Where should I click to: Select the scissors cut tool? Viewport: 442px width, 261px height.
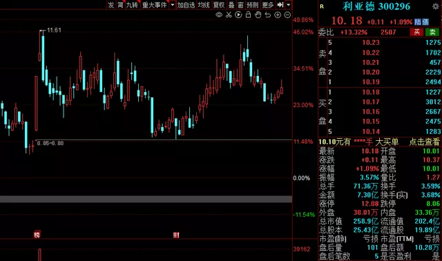pos(229,15)
